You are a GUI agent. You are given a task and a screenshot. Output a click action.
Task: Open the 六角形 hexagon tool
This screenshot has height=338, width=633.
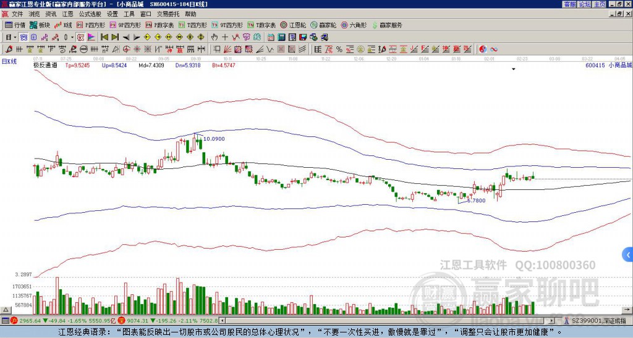pos(354,25)
